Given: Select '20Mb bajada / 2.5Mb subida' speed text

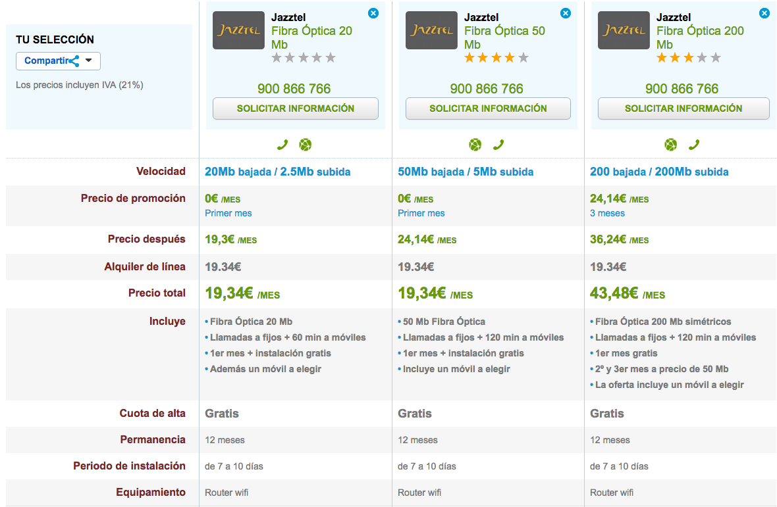Looking at the screenshot, I should tap(277, 172).
